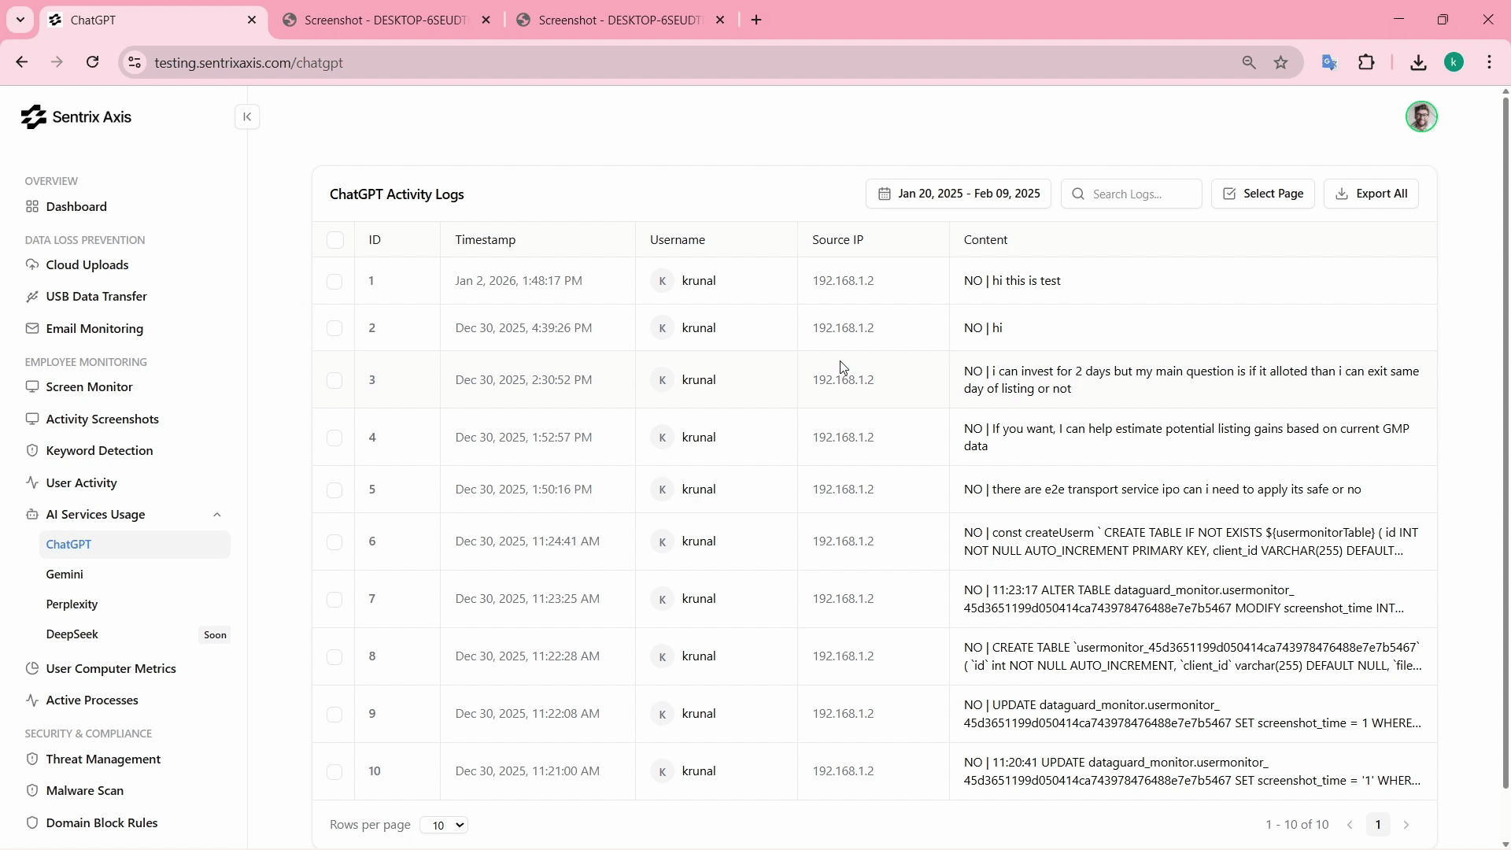Click the Export All button
This screenshot has width=1511, height=850.
1371,194
